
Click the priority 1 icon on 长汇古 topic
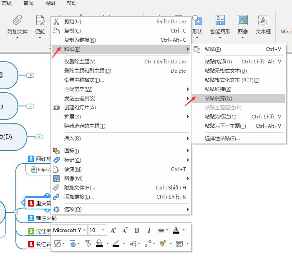click(x=31, y=244)
